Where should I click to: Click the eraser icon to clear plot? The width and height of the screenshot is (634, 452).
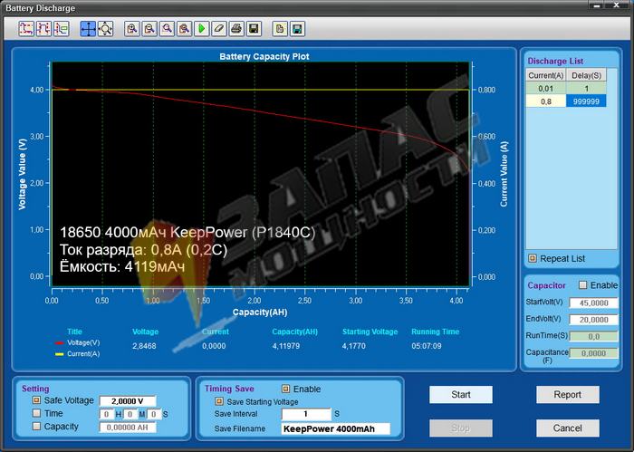tap(218, 28)
